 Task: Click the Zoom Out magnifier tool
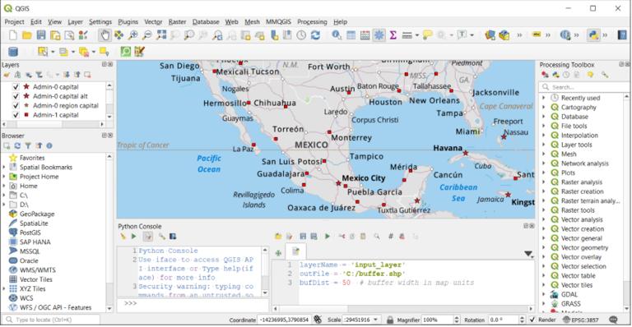147,35
